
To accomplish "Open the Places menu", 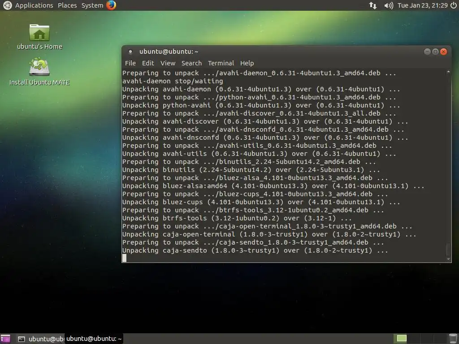I will pos(67,5).
